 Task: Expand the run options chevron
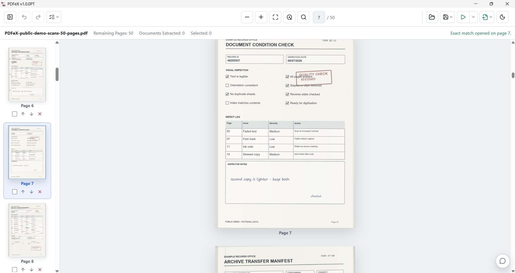(x=473, y=17)
